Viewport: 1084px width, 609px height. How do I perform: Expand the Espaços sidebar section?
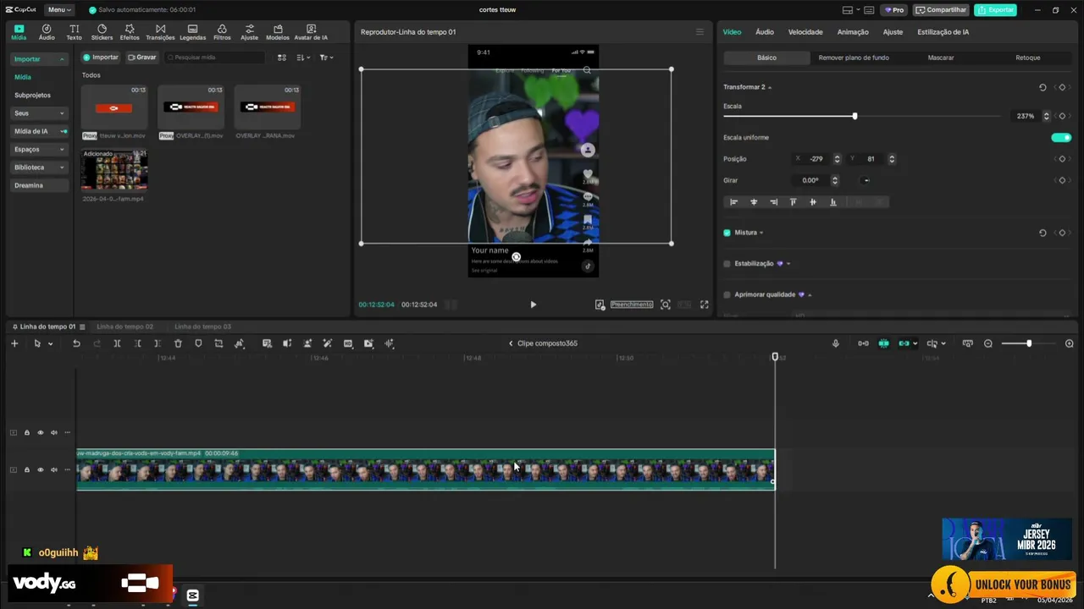pos(61,149)
